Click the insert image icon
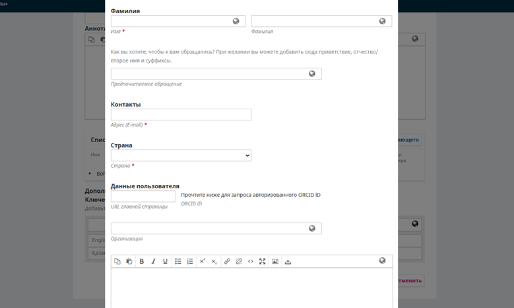The image size is (514, 308). [275, 261]
